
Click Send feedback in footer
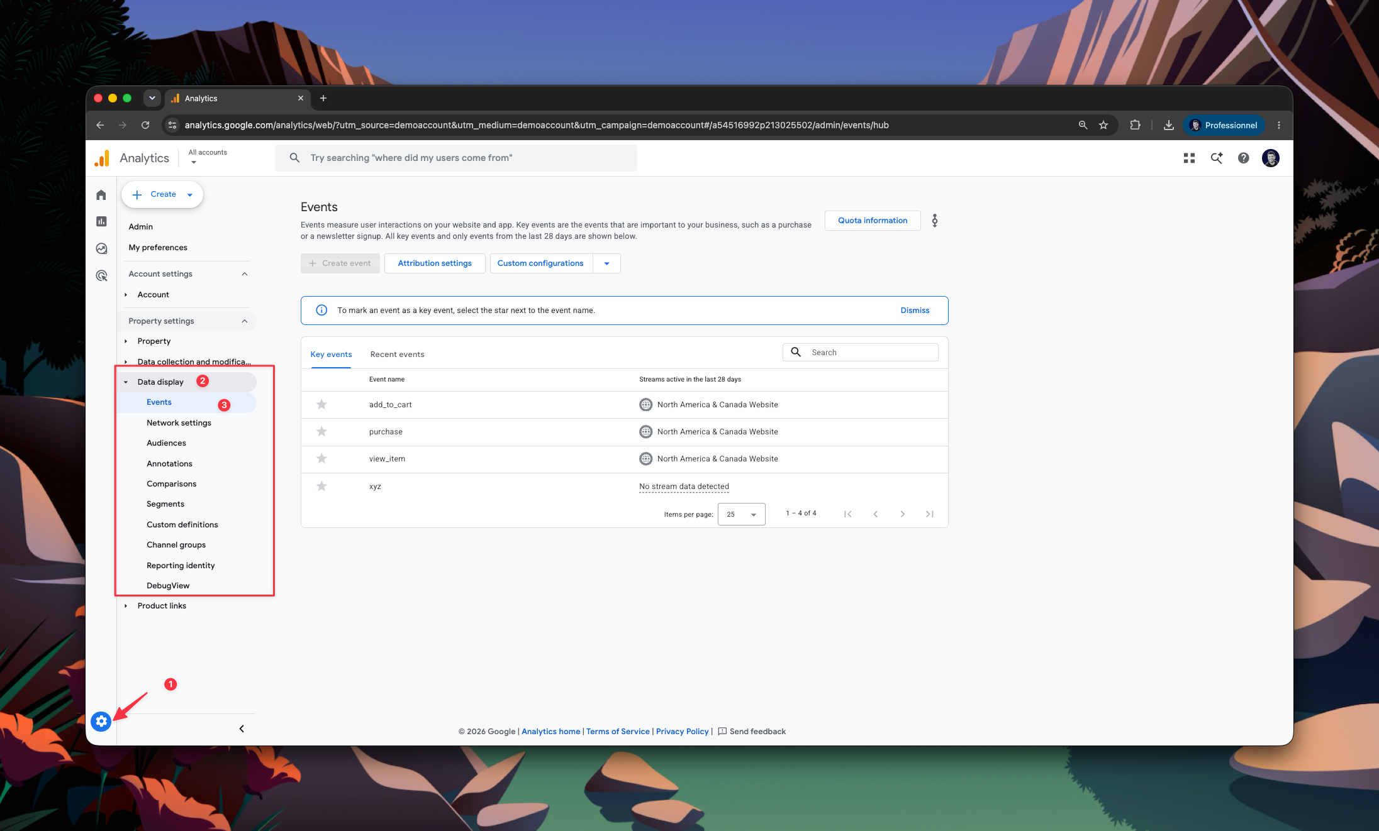[752, 732]
